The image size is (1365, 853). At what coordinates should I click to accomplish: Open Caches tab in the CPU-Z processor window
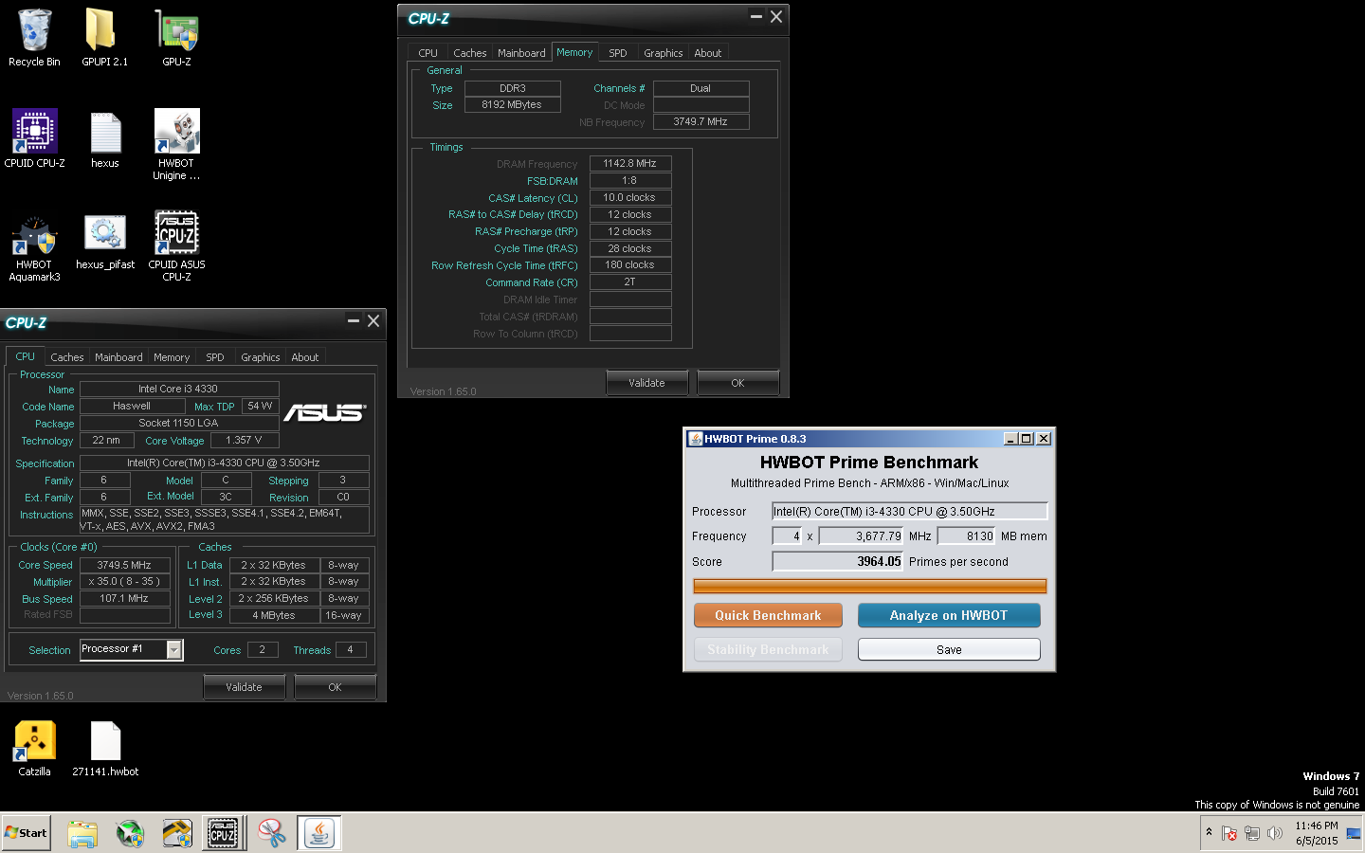(66, 357)
